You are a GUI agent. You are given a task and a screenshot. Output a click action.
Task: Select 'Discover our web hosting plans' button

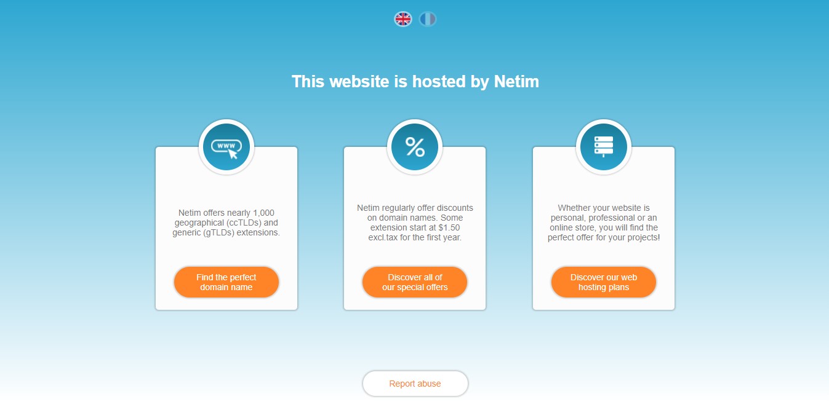click(x=603, y=282)
